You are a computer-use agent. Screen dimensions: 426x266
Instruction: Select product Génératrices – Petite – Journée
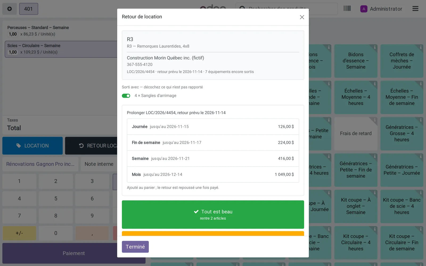[402, 170]
